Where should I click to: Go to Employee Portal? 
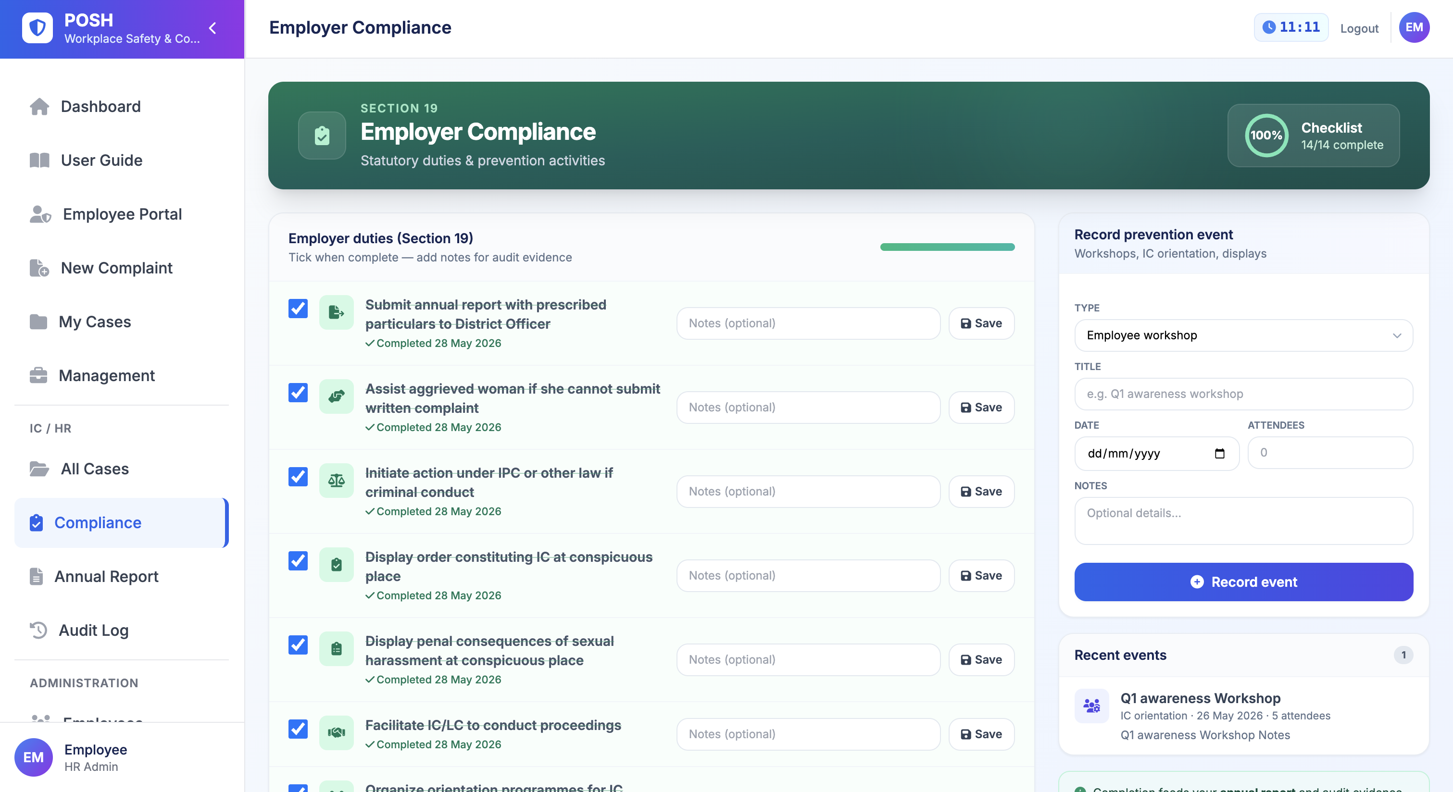pyautogui.click(x=121, y=214)
